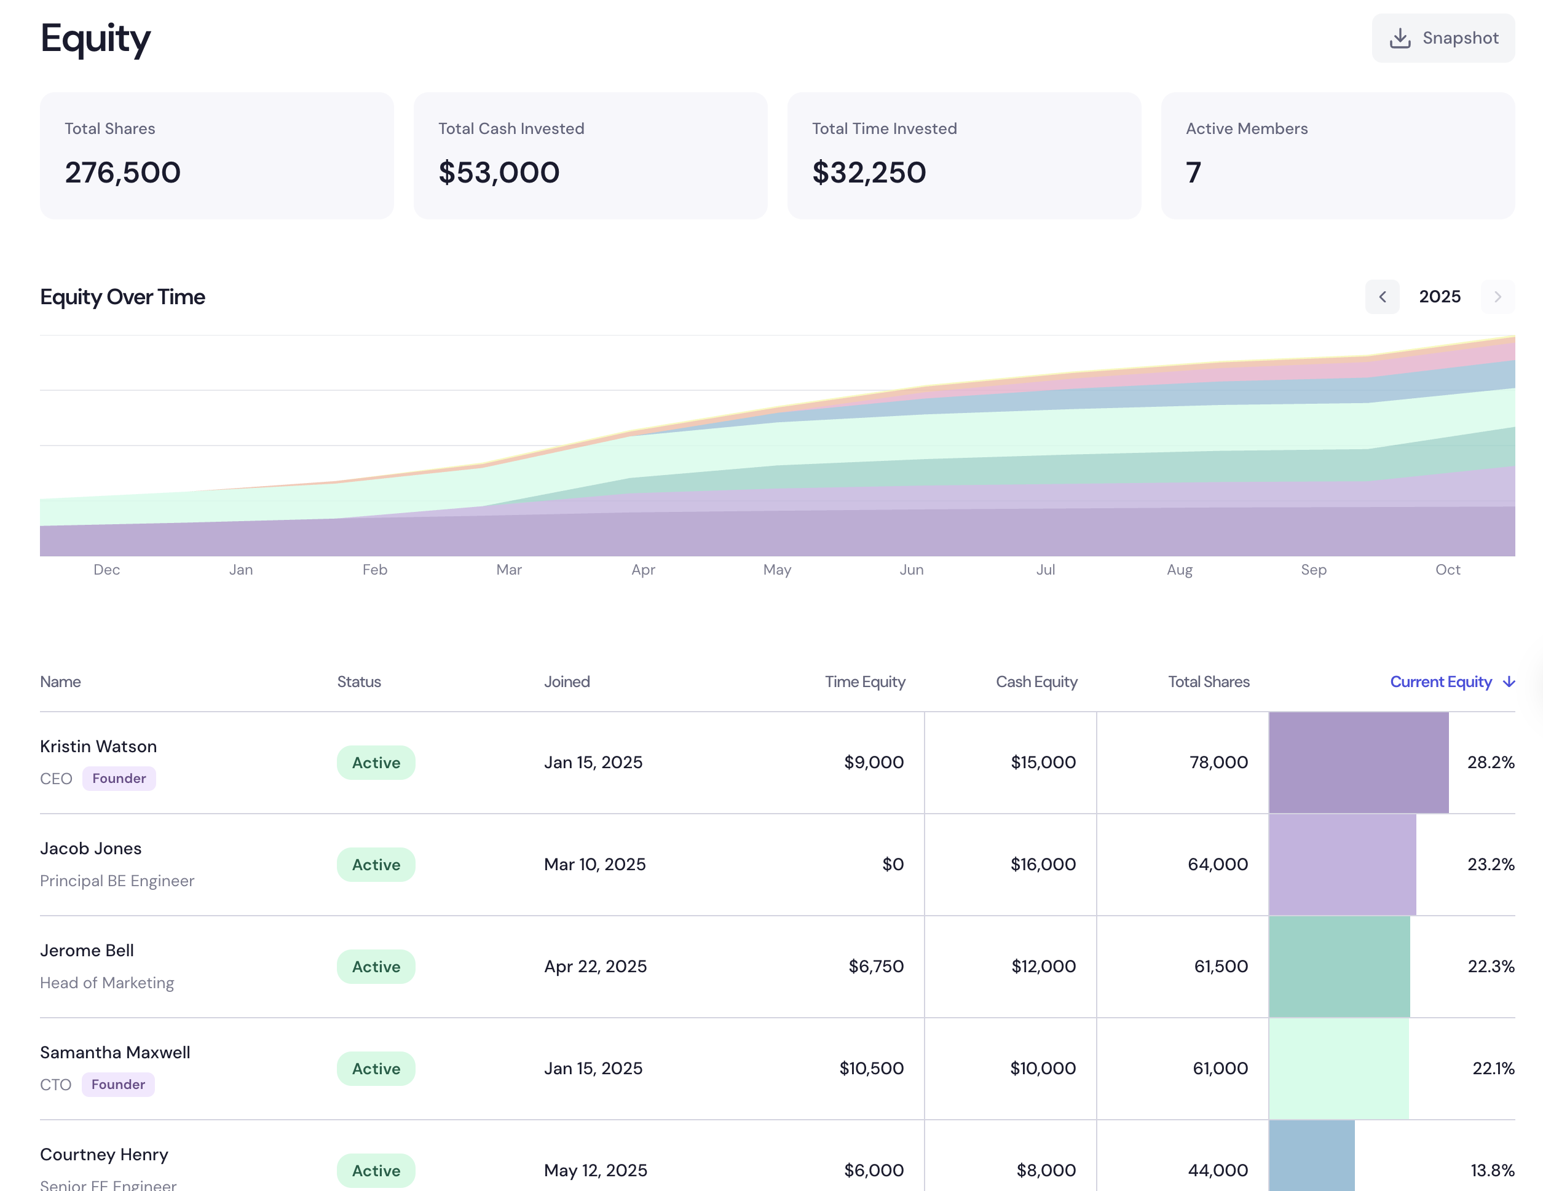Click Courtney Henry's Active status badge
This screenshot has width=1543, height=1191.
[376, 1171]
